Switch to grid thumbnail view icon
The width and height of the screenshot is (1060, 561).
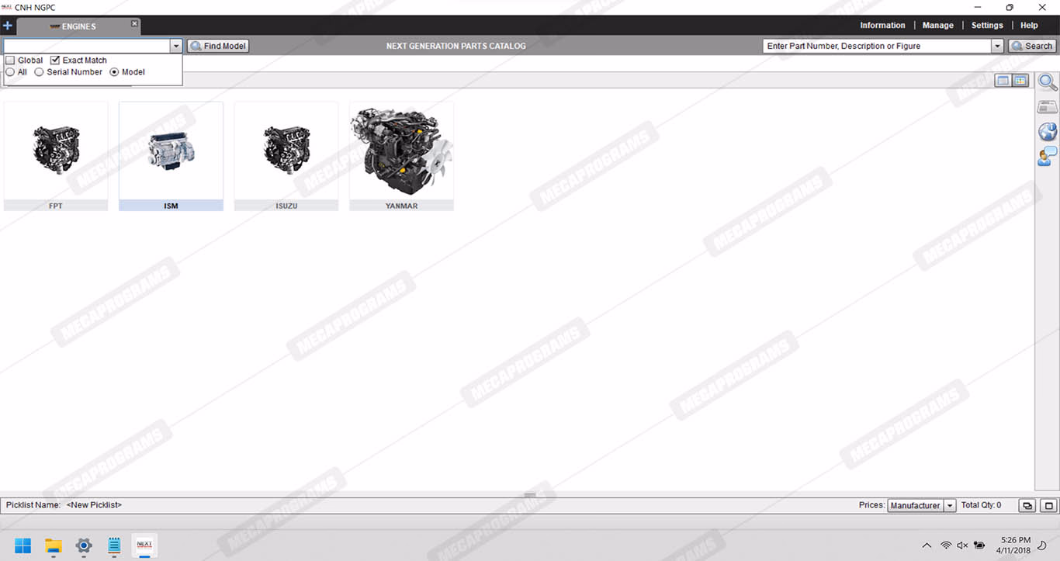click(1020, 81)
